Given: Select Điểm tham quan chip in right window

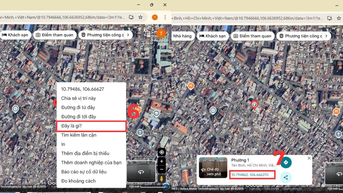Looking at the screenshot, I should coord(252,36).
